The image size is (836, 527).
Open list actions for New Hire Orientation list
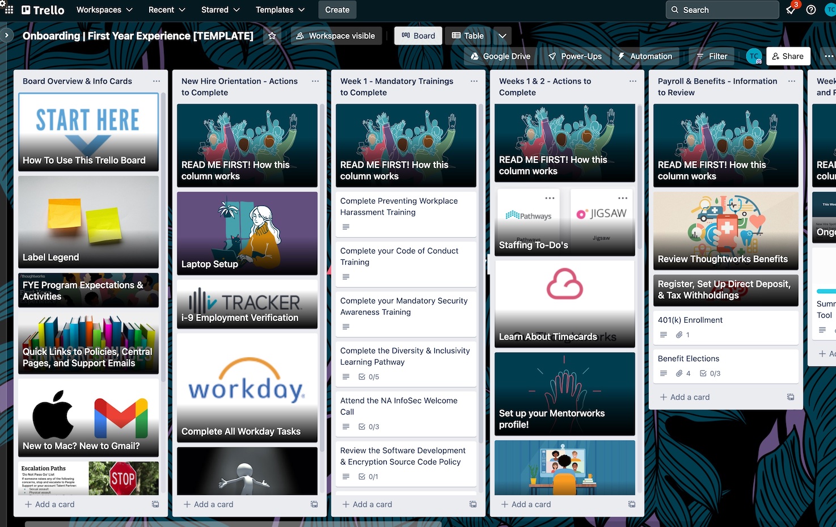coord(315,81)
